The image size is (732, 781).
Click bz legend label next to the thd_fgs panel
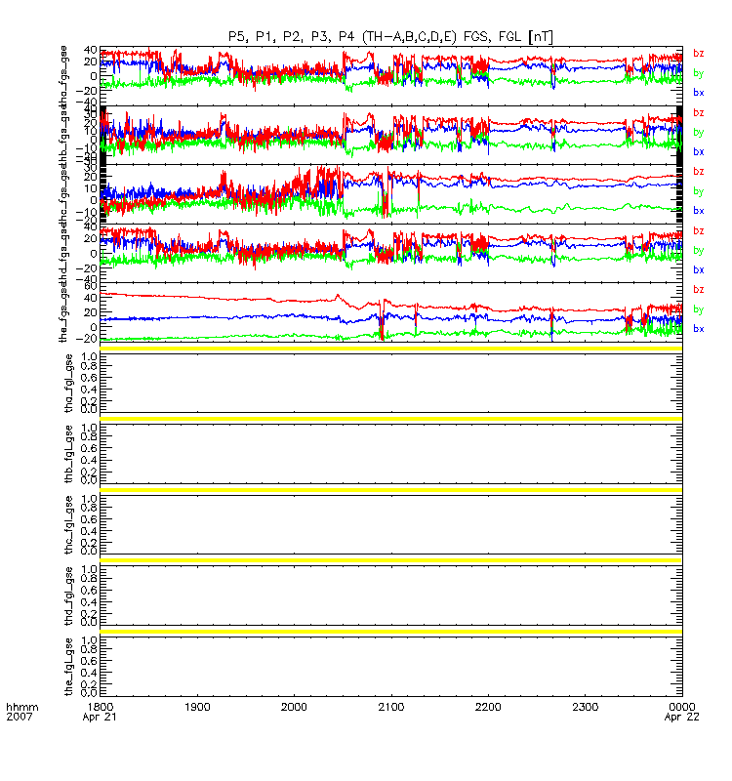699,231
